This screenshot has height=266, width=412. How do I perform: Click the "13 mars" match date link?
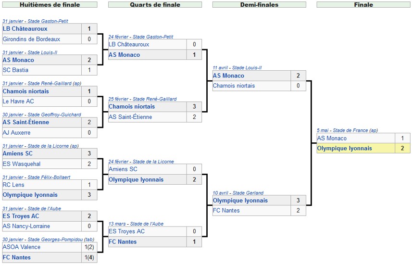click(118, 224)
